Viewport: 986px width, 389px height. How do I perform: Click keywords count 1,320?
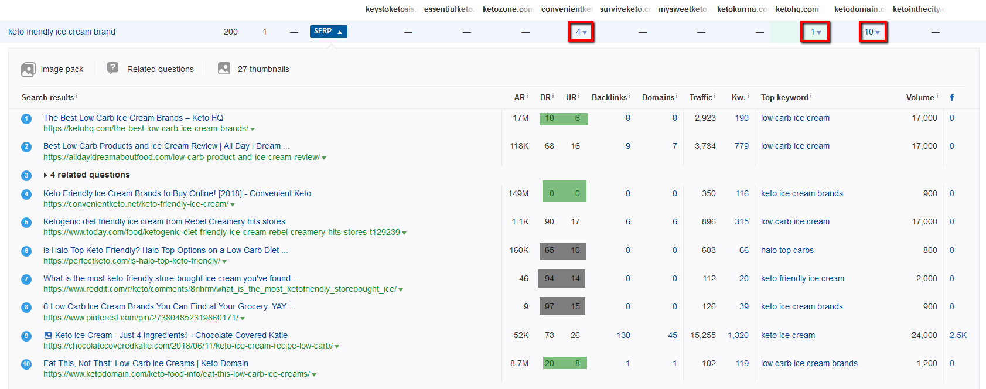tap(738, 335)
